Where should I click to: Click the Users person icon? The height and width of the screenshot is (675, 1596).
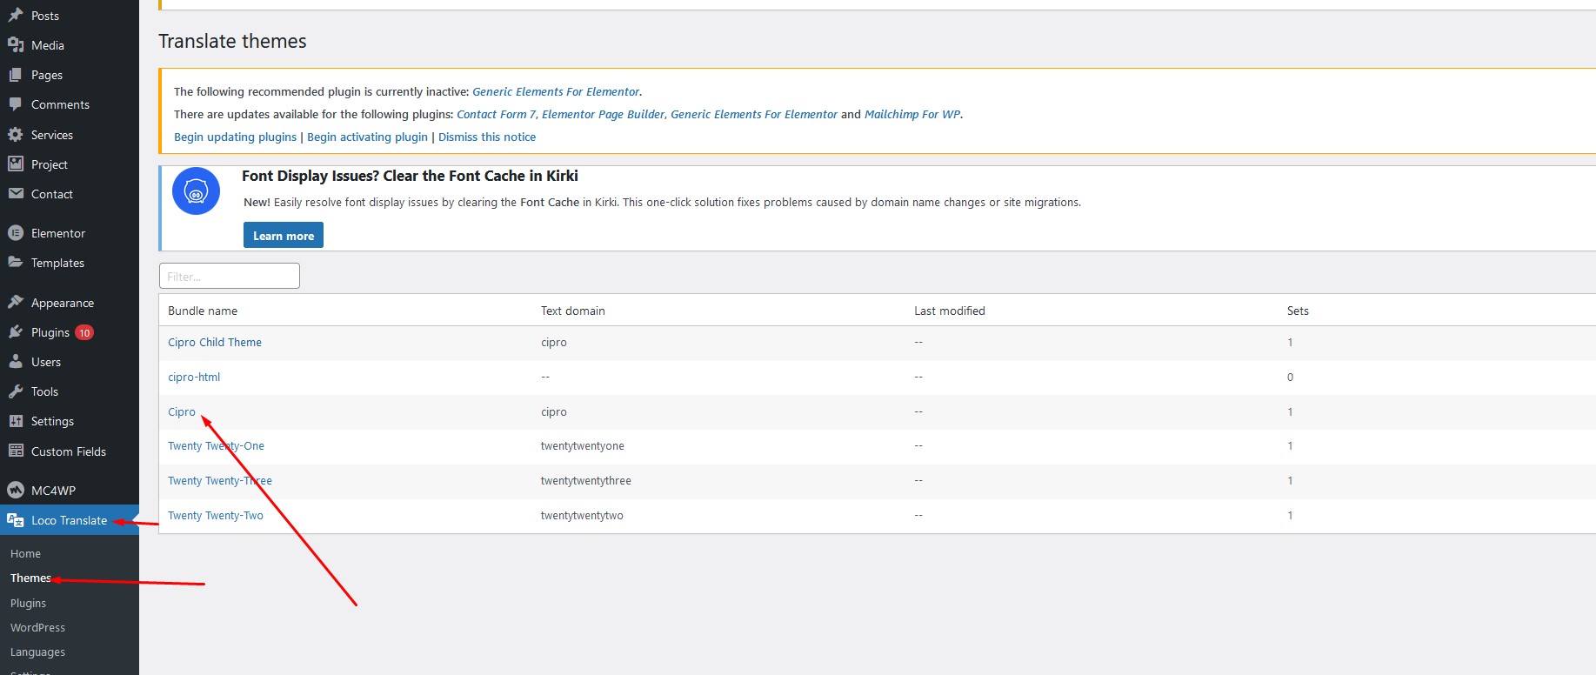16,362
